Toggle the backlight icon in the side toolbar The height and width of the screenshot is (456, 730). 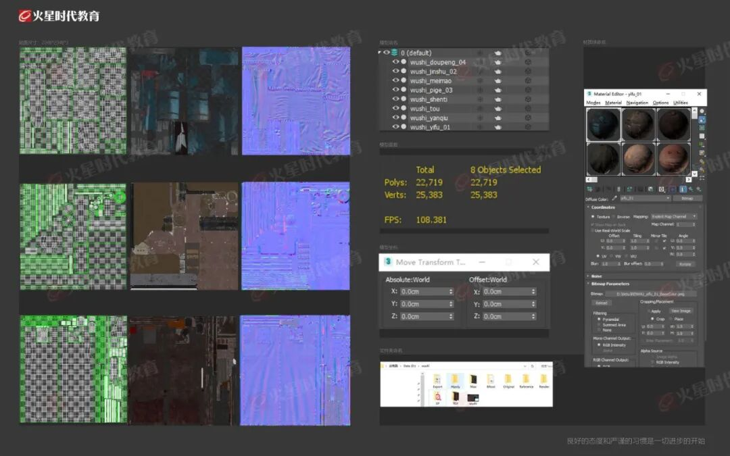click(x=702, y=120)
